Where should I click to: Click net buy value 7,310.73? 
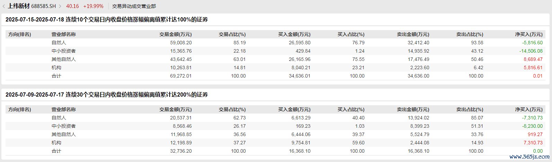point(533,143)
